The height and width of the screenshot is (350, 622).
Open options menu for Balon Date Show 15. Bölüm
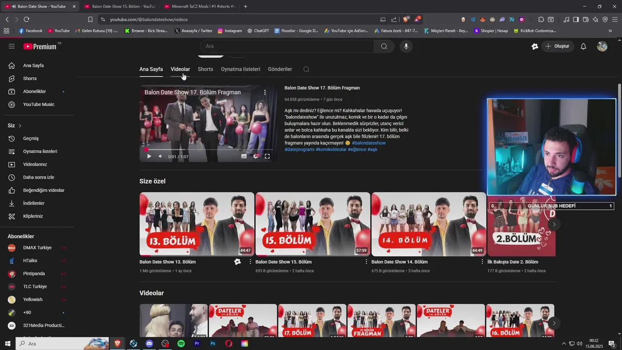tap(366, 262)
